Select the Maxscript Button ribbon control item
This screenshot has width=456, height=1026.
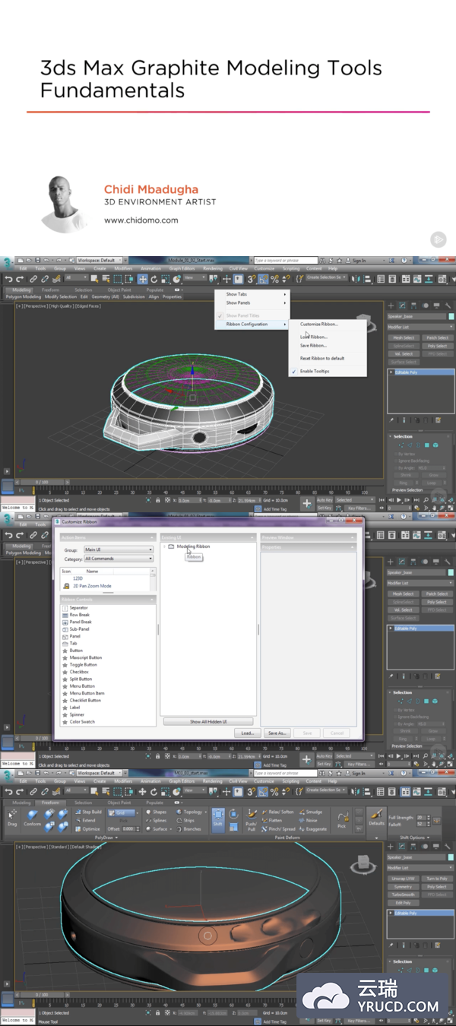85,657
